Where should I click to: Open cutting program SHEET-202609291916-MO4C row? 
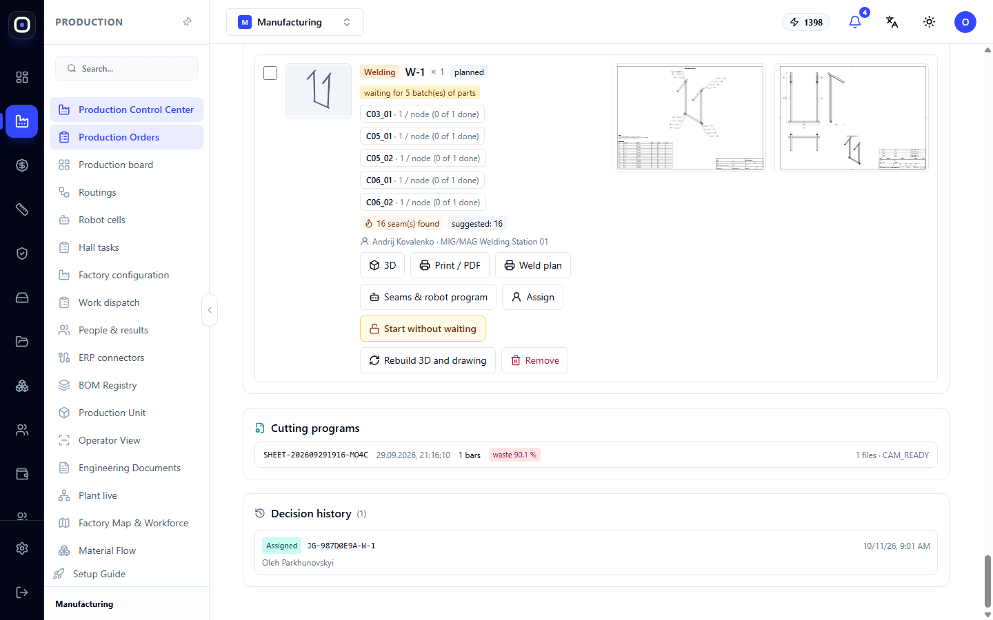click(596, 455)
